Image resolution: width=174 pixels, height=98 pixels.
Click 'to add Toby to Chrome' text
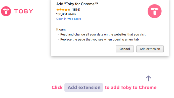[x=130, y=87]
